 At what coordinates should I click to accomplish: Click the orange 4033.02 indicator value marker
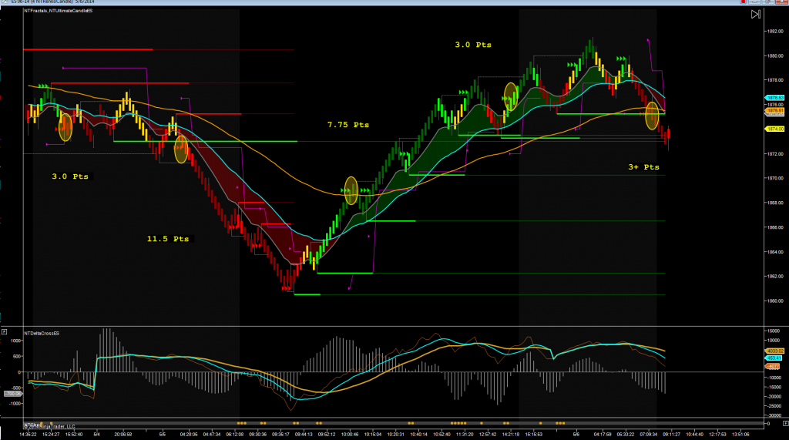(774, 351)
